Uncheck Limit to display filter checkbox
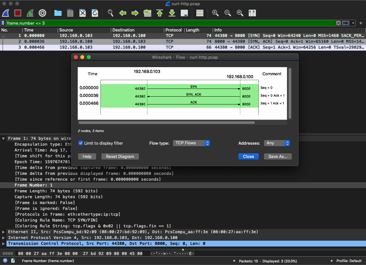 tap(81, 143)
